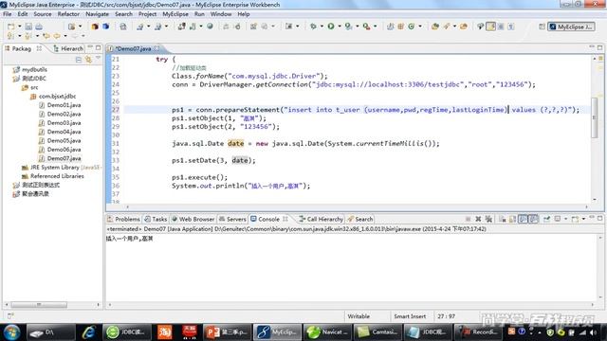Click the Windows Start orb
This screenshot has width=607, height=341.
click(x=11, y=332)
